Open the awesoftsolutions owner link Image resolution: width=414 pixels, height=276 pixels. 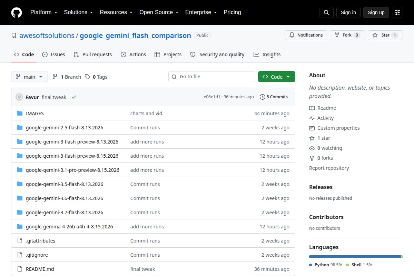[47, 36]
